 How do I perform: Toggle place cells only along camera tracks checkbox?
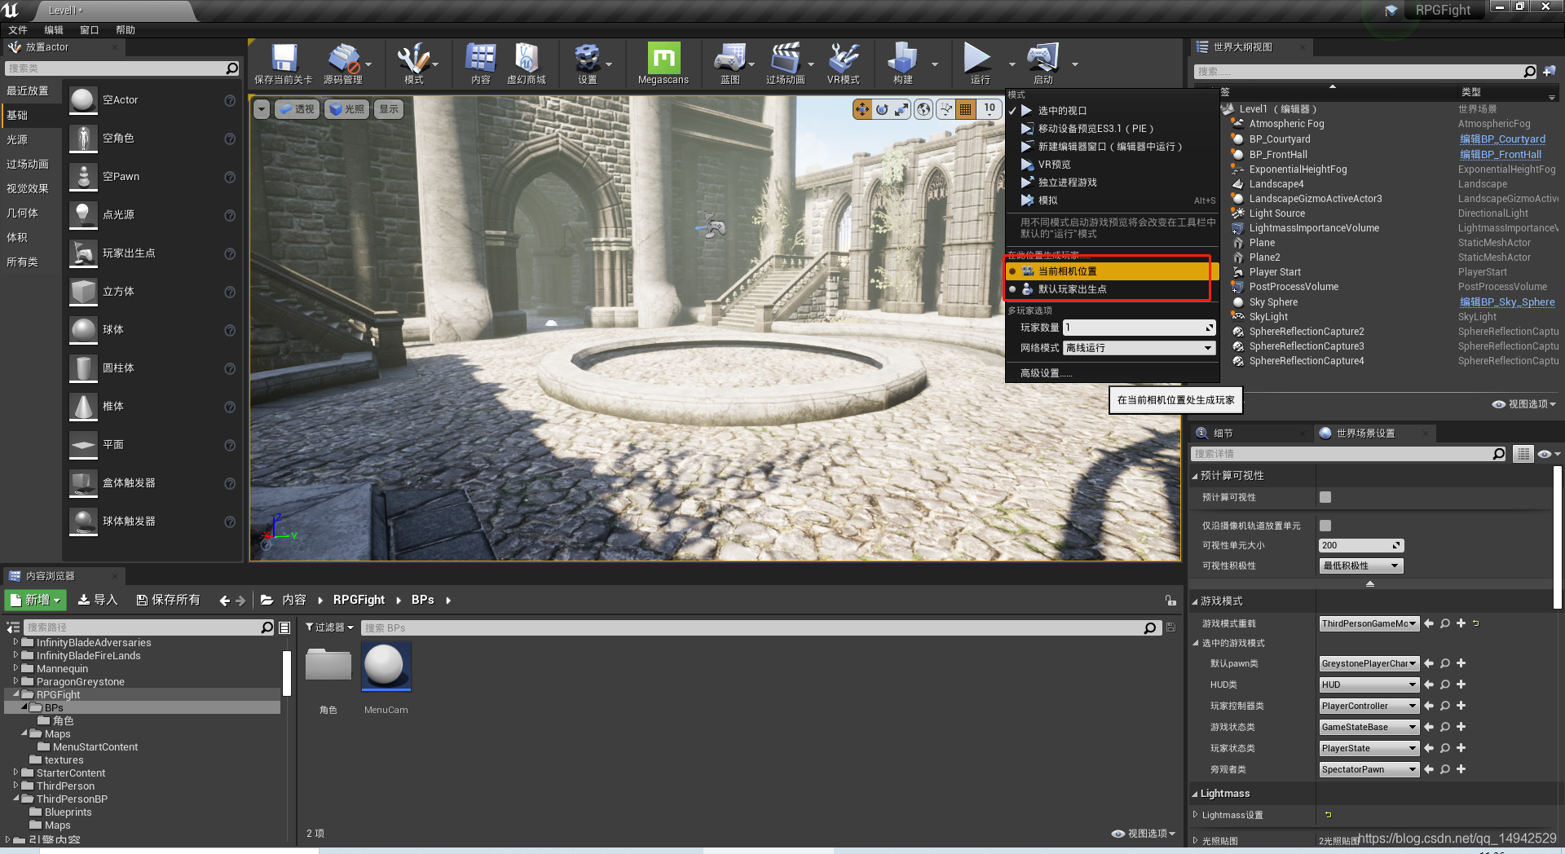pos(1325,526)
